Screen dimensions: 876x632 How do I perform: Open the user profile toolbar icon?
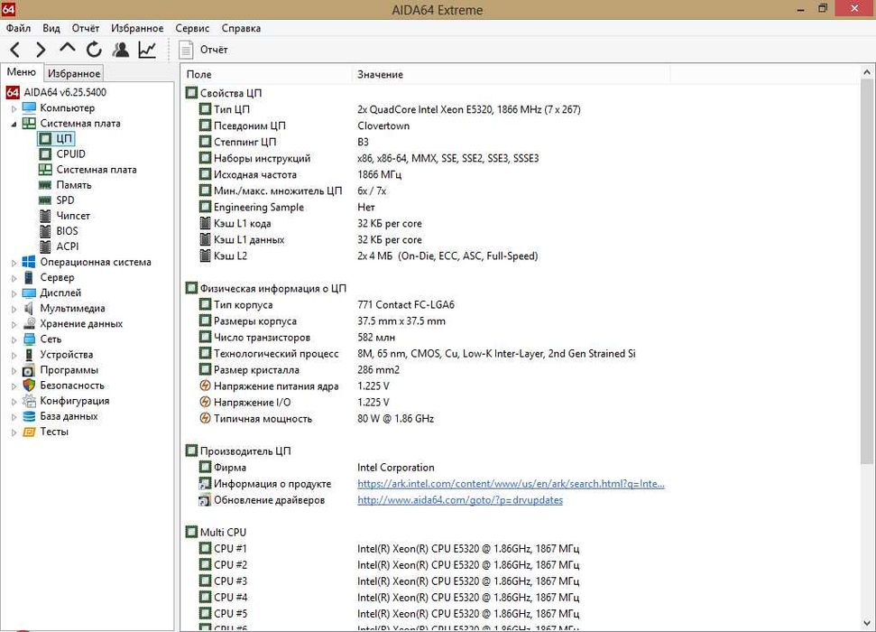pyautogui.click(x=121, y=50)
